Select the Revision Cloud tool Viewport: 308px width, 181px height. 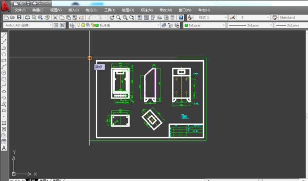(x=4, y=79)
